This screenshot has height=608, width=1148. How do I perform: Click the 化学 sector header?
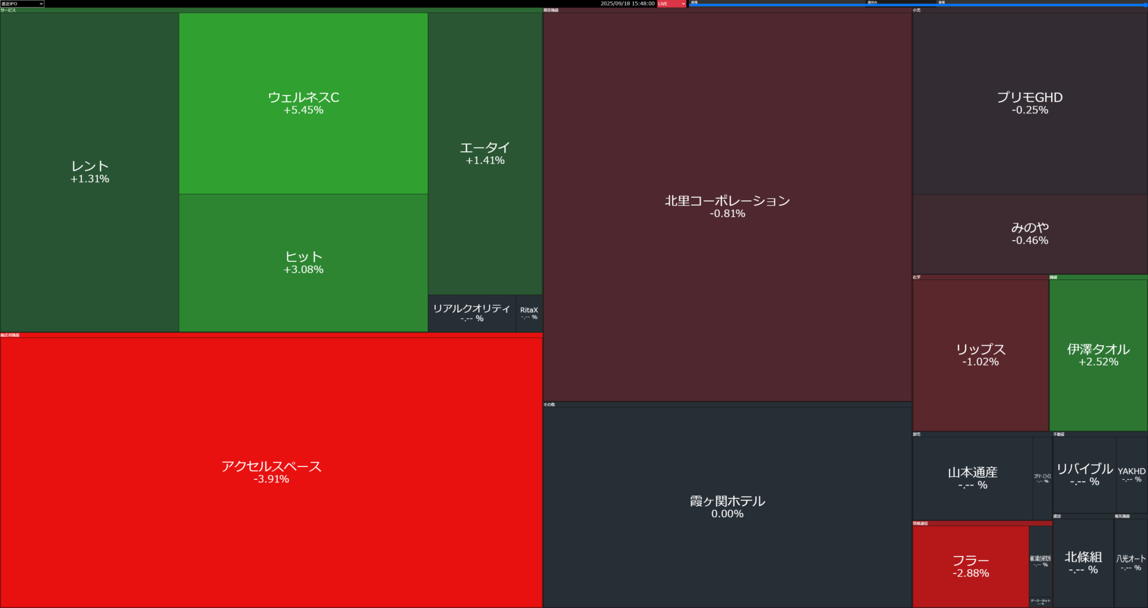(x=981, y=277)
